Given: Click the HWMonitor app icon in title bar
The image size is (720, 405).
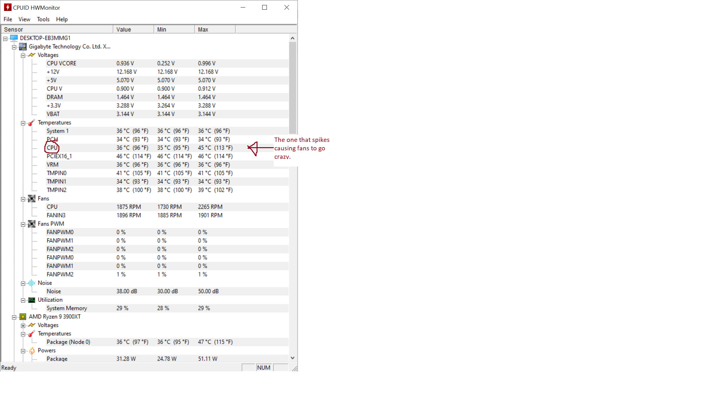Looking at the screenshot, I should [7, 7].
